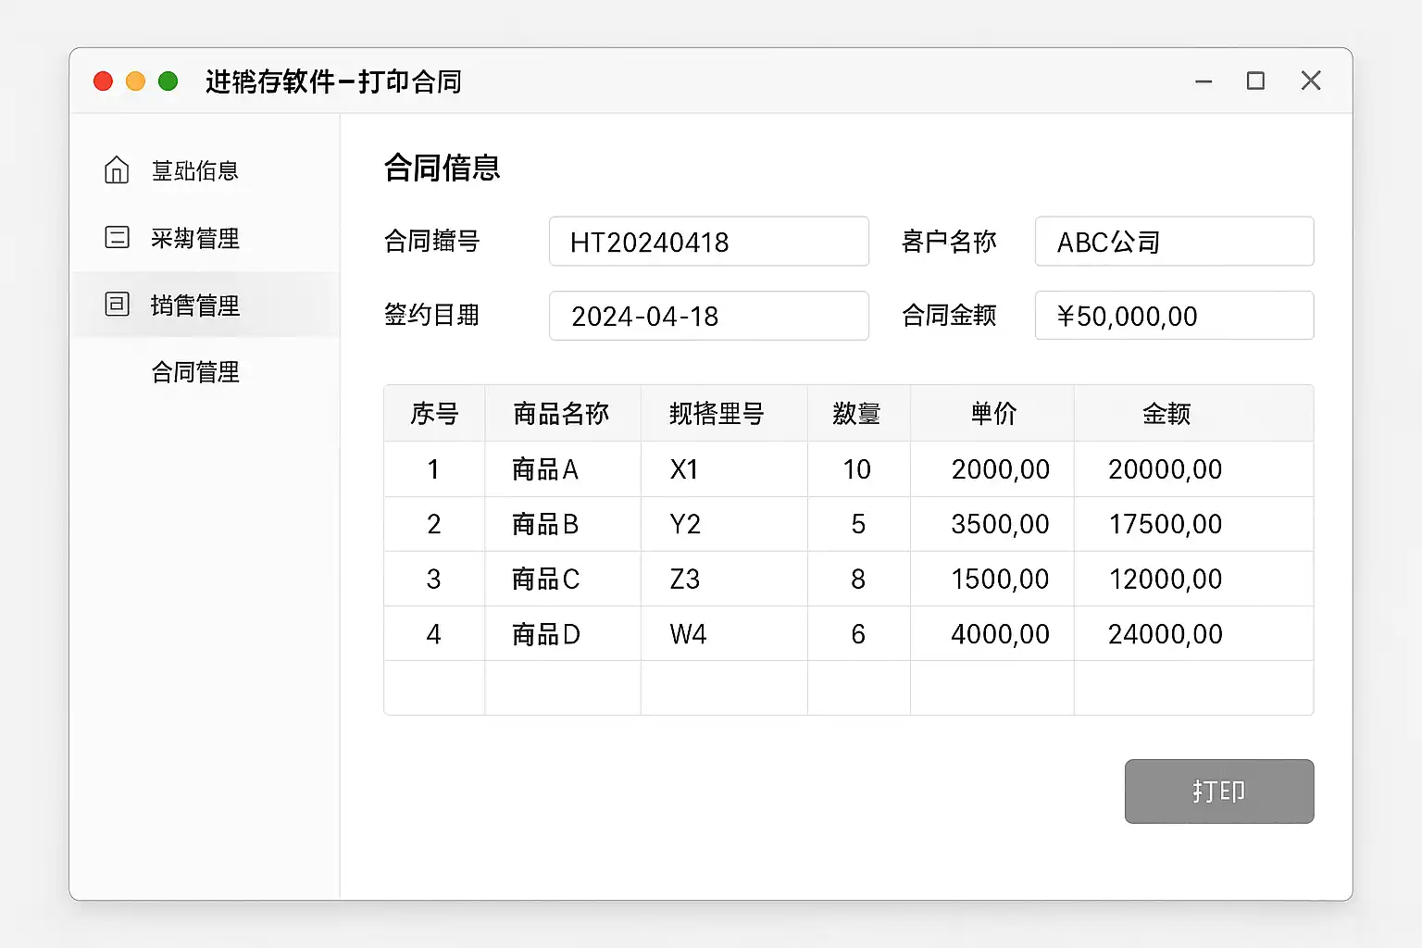Click the green zoom dot
This screenshot has height=948, width=1422.
168,81
